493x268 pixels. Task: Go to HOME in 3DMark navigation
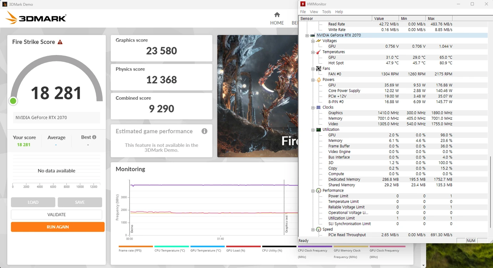tap(277, 23)
